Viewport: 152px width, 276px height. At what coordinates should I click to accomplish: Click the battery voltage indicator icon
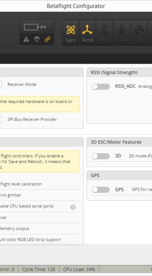[x=31, y=27]
